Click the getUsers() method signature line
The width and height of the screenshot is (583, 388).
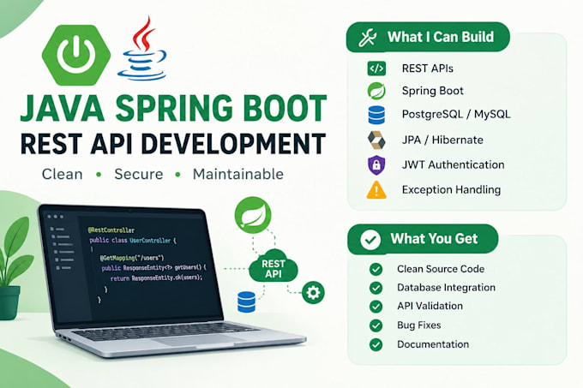click(x=153, y=268)
